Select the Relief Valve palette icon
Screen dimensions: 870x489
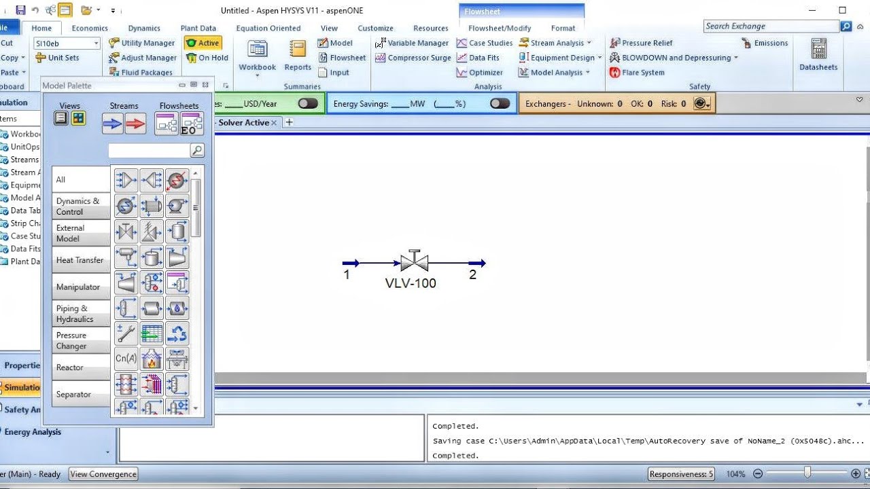(x=152, y=232)
